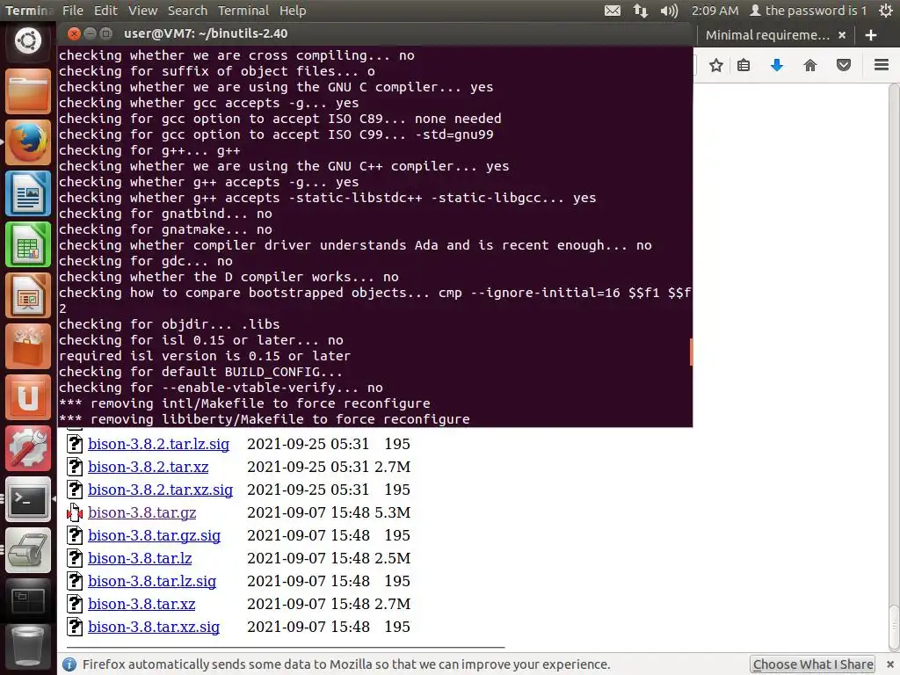Open new Firefox tab
Viewport: 900px width, 675px height.
click(x=871, y=35)
